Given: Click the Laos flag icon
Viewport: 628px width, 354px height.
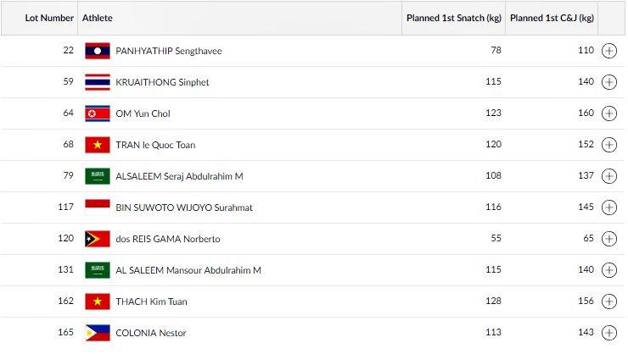Looking at the screenshot, I should (x=98, y=51).
